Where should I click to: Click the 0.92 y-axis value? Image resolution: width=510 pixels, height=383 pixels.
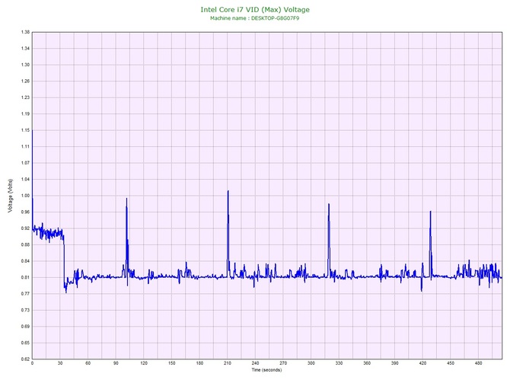(25, 228)
